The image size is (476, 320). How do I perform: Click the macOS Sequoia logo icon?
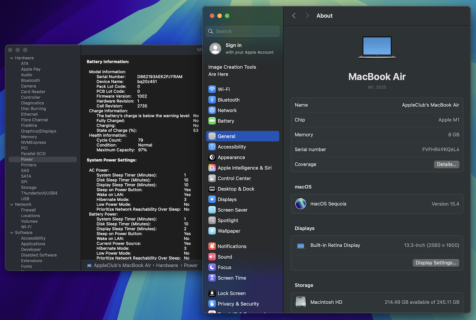[300, 204]
